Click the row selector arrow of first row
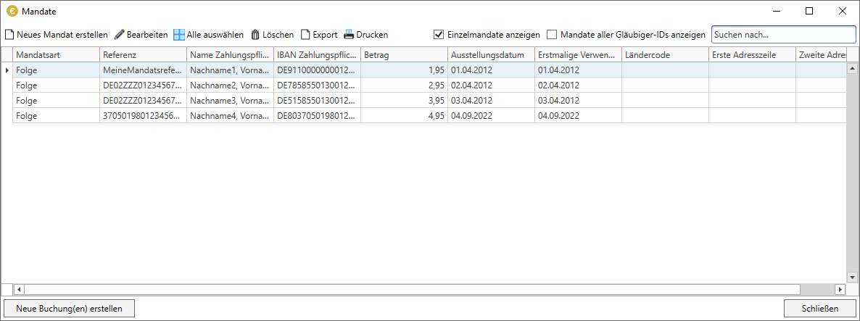The width and height of the screenshot is (860, 321). (x=7, y=70)
